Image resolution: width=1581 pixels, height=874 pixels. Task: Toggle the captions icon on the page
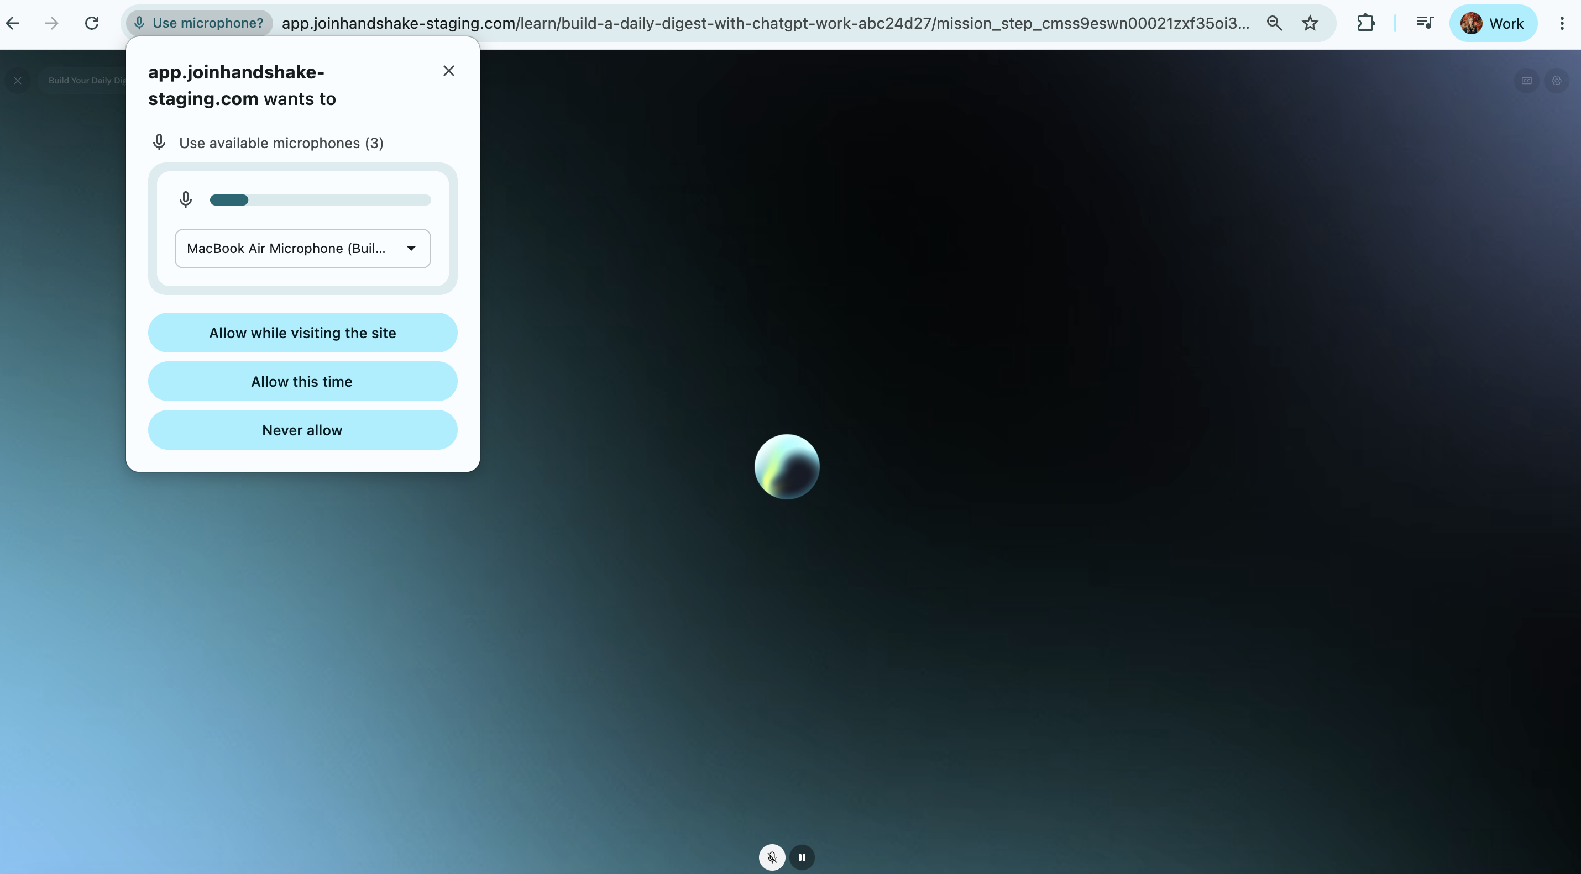[x=1526, y=80]
